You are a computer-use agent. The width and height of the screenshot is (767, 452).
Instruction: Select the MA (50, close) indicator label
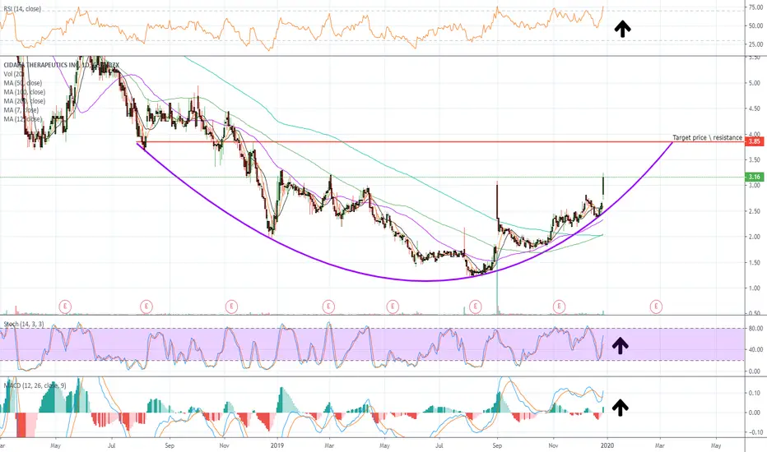click(22, 83)
